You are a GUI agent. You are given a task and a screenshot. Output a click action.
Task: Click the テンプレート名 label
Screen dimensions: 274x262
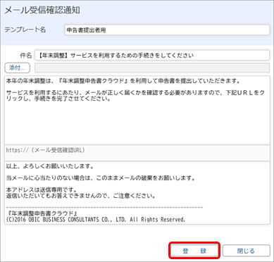click(x=25, y=30)
